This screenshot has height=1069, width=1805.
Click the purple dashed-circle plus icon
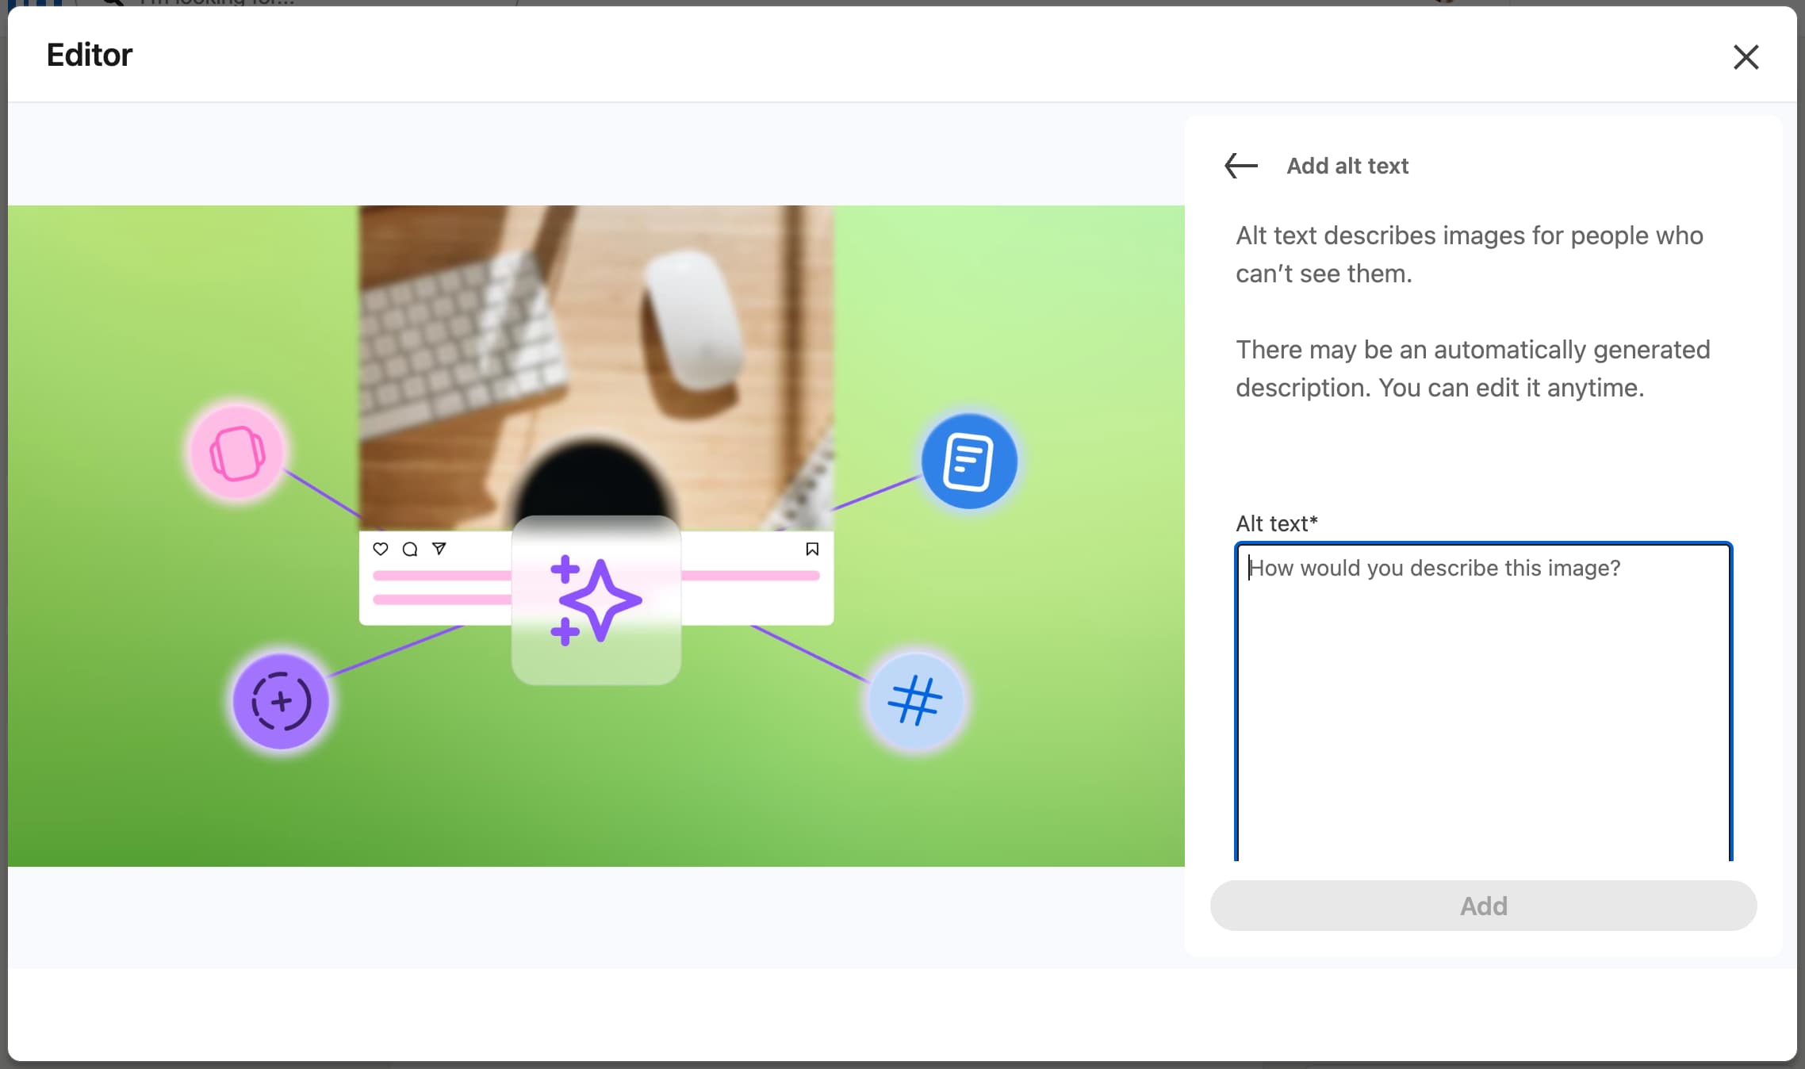281,702
